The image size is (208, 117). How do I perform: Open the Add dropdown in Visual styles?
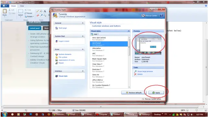pos(95,34)
